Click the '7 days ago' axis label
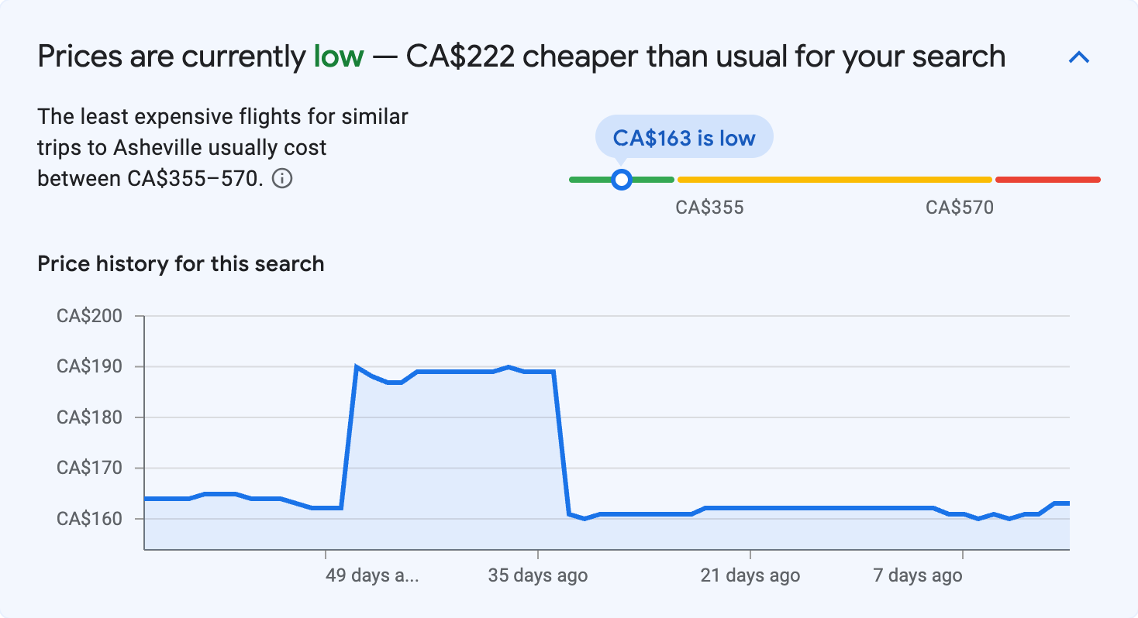 [917, 575]
